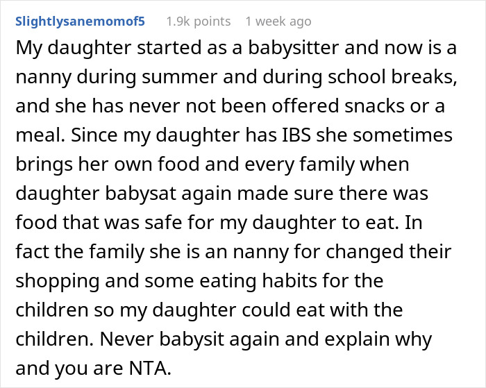This screenshot has height=388, width=486.
Task: Open the Slightlysanemomof5 user profile
Action: point(79,22)
